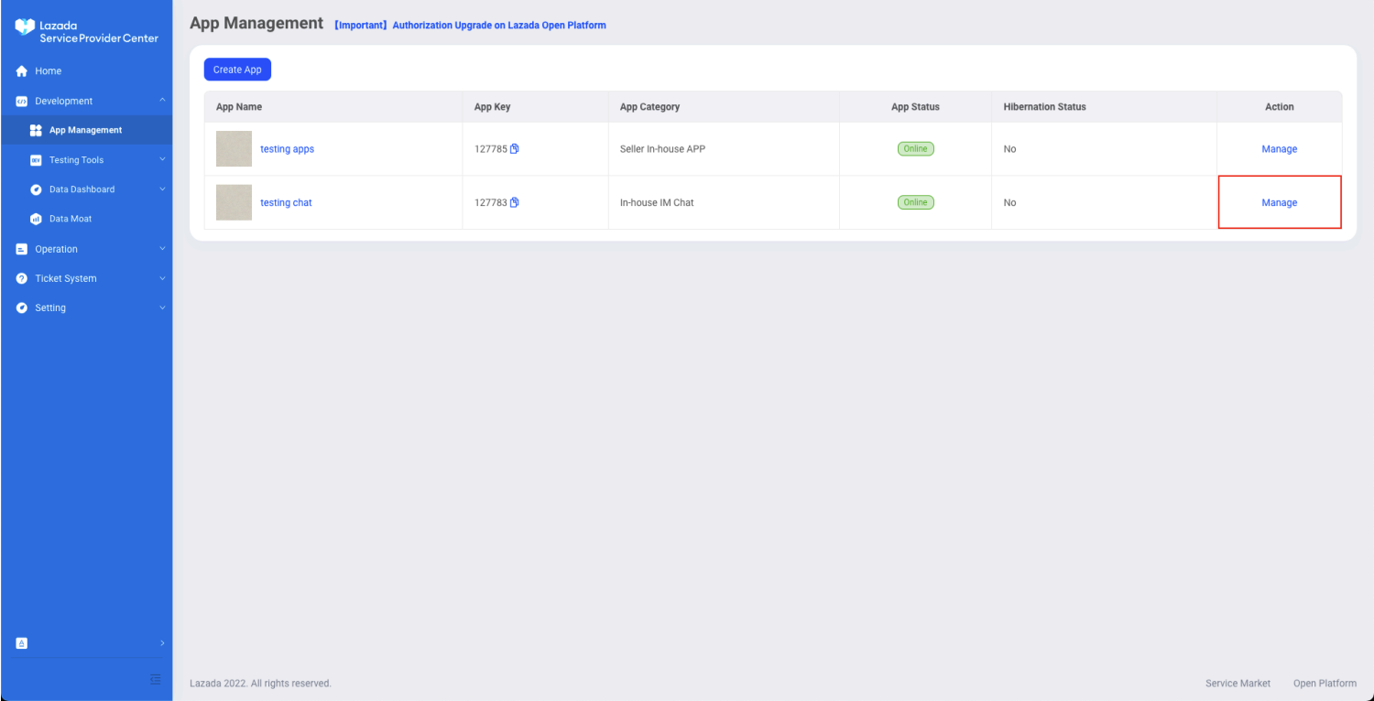Copy the app key 127783
The width and height of the screenshot is (1374, 701).
pos(515,202)
